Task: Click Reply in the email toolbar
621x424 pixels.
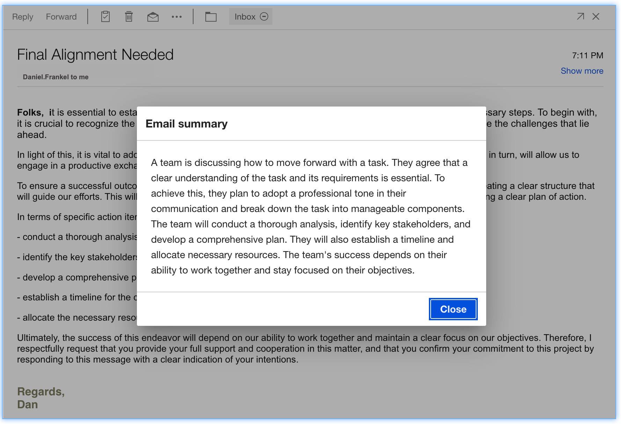Action: click(x=23, y=17)
